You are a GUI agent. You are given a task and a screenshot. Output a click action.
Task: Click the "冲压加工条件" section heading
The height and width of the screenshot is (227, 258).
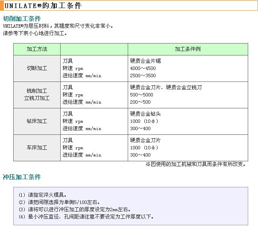click(22, 177)
